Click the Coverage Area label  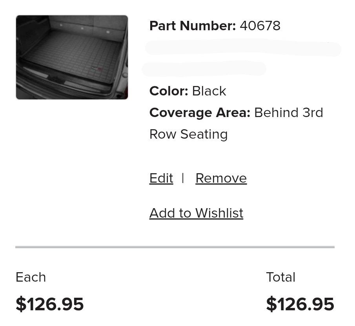[200, 113]
